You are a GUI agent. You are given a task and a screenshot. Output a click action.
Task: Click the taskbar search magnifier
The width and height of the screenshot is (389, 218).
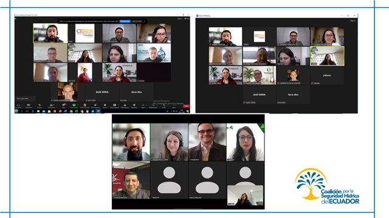[x=22, y=111]
